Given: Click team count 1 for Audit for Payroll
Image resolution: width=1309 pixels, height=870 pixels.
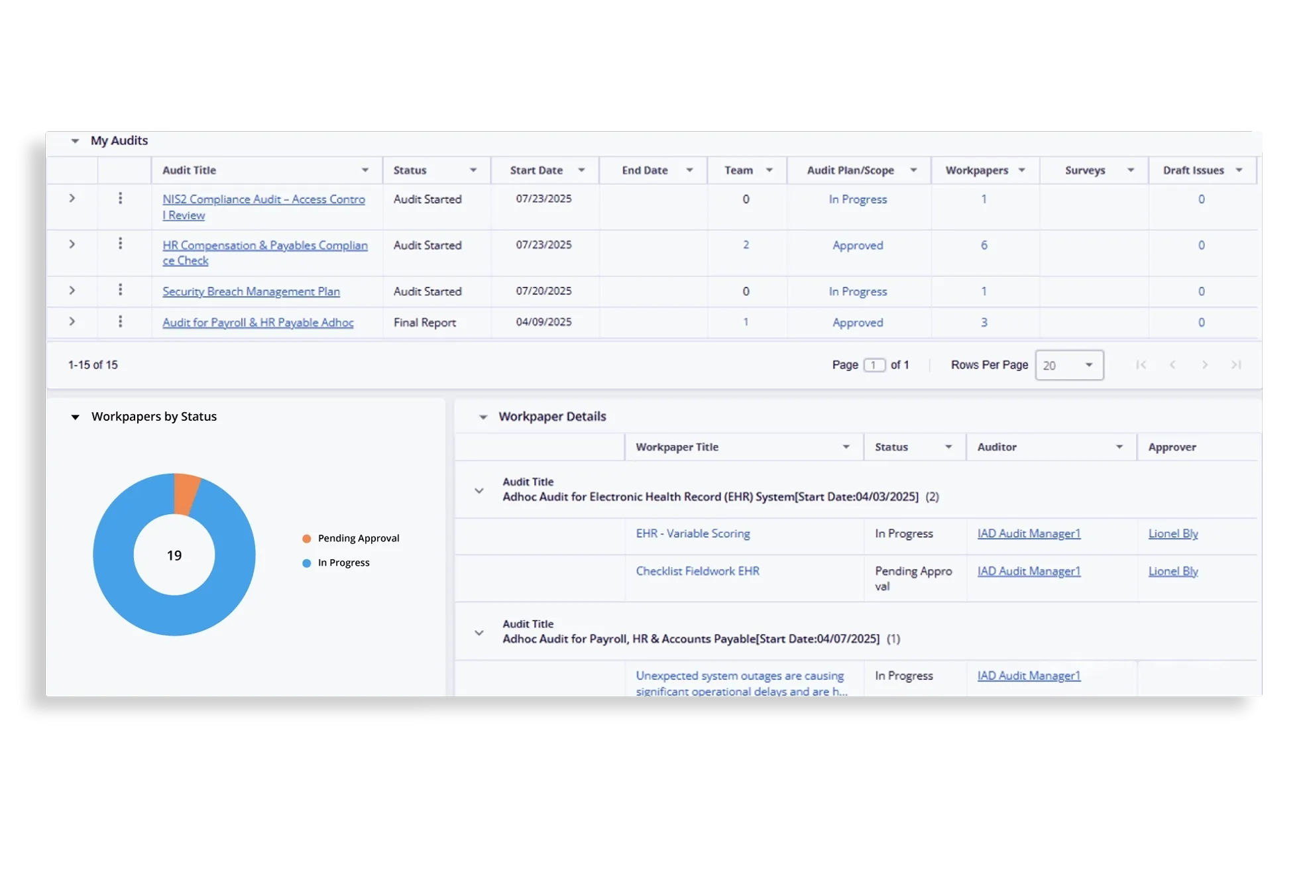Looking at the screenshot, I should tap(746, 322).
